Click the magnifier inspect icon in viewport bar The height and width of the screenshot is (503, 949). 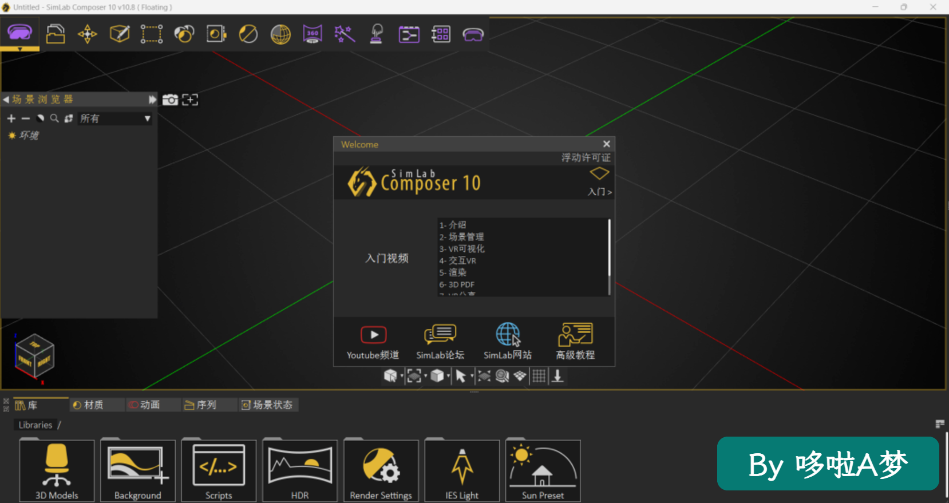click(502, 375)
